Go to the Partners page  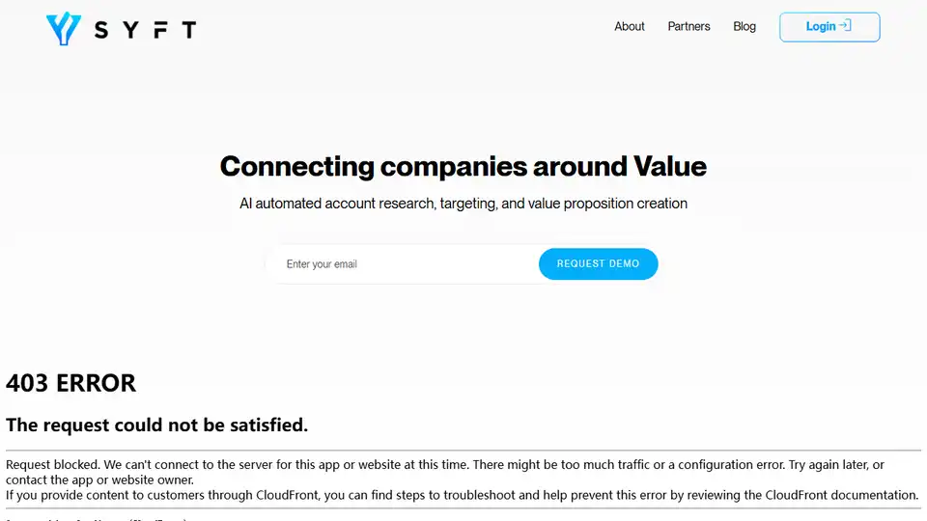point(688,27)
